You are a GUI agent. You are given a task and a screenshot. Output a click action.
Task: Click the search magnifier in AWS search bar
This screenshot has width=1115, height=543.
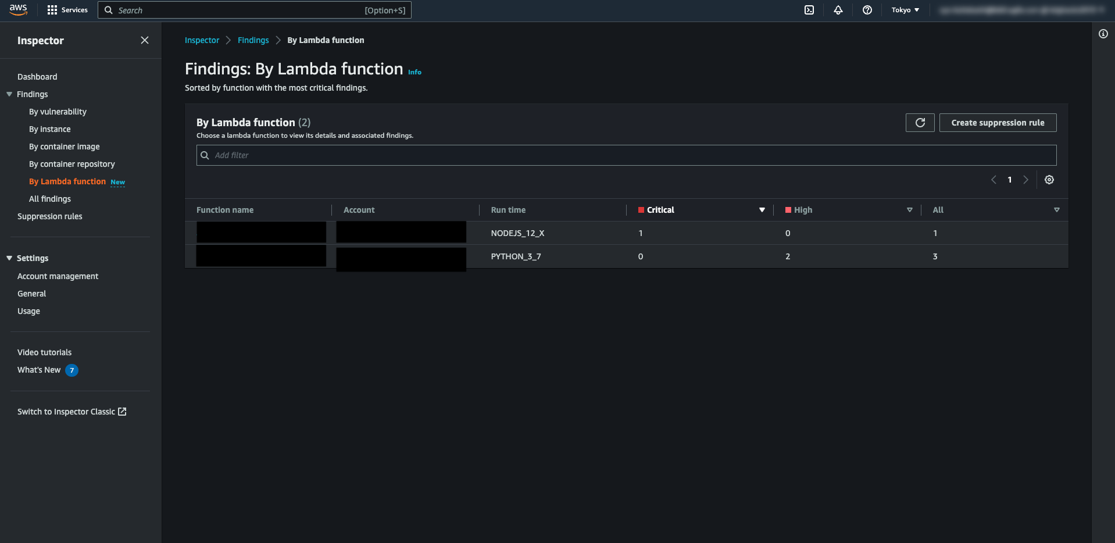108,10
